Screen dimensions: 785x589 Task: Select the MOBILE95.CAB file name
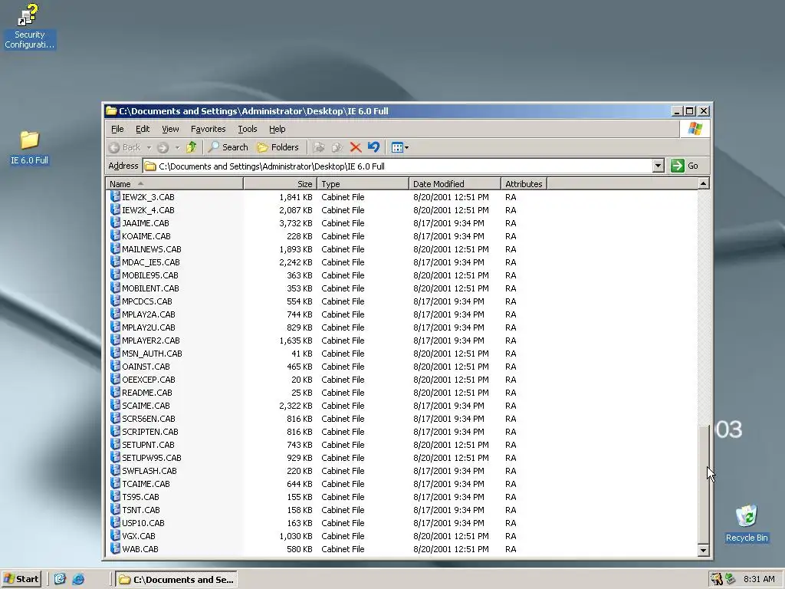[150, 275]
